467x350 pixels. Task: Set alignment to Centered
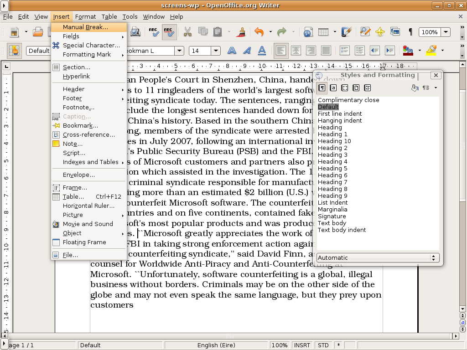pyautogui.click(x=296, y=51)
